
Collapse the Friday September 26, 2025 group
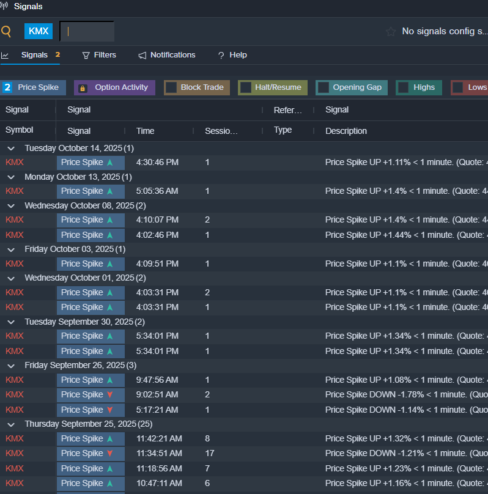pos(11,365)
